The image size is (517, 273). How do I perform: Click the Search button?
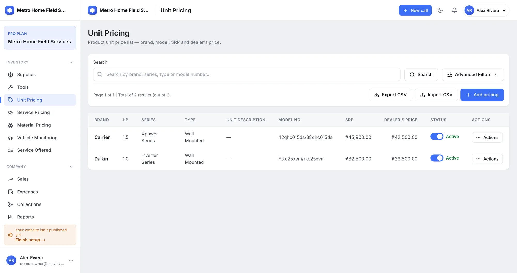421,75
